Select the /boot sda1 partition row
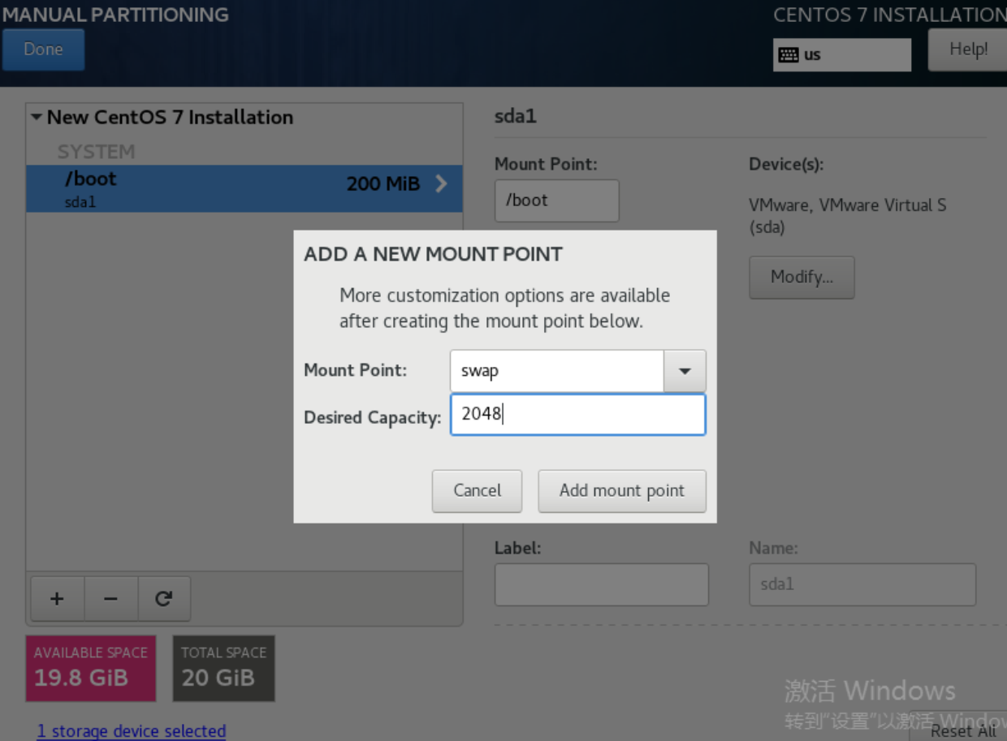Image resolution: width=1007 pixels, height=741 pixels. coord(244,189)
